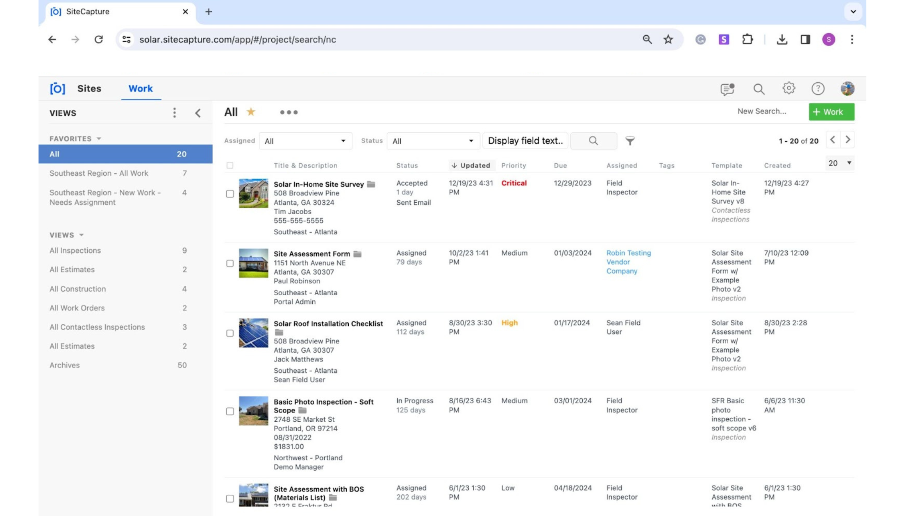918x516 pixels.
Task: Open the Status filter dropdown
Action: point(433,141)
